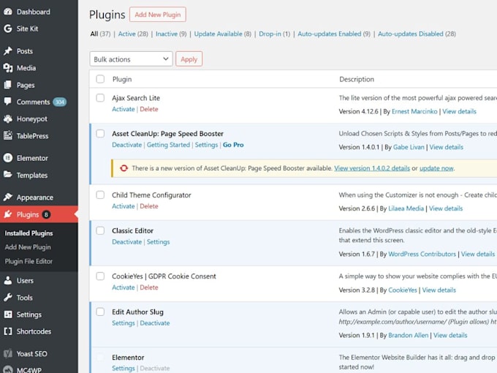Filter plugins by Active (28)
497x373 pixels.
tap(133, 34)
